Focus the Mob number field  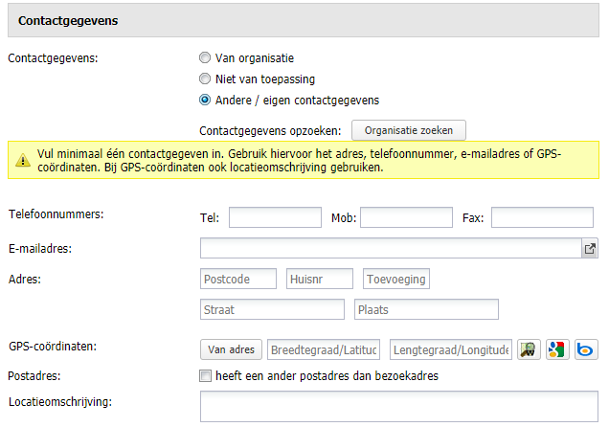pos(406,217)
